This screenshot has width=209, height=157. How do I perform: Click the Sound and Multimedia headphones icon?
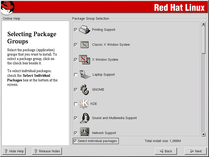pos(85,118)
